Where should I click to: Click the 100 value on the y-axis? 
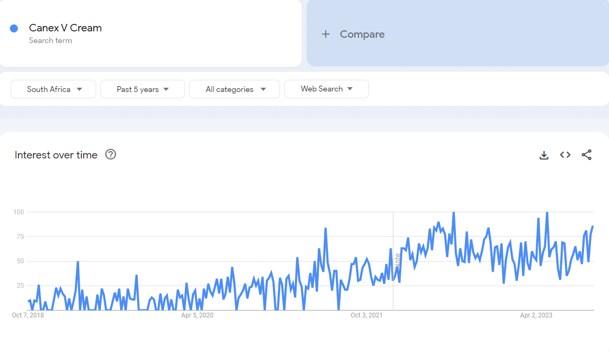(x=19, y=212)
